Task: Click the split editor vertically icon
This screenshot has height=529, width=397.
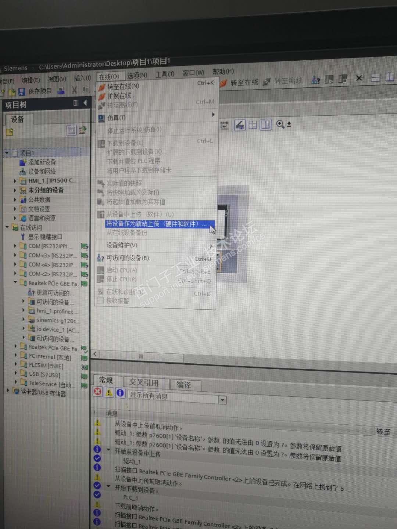Action: coord(389,77)
